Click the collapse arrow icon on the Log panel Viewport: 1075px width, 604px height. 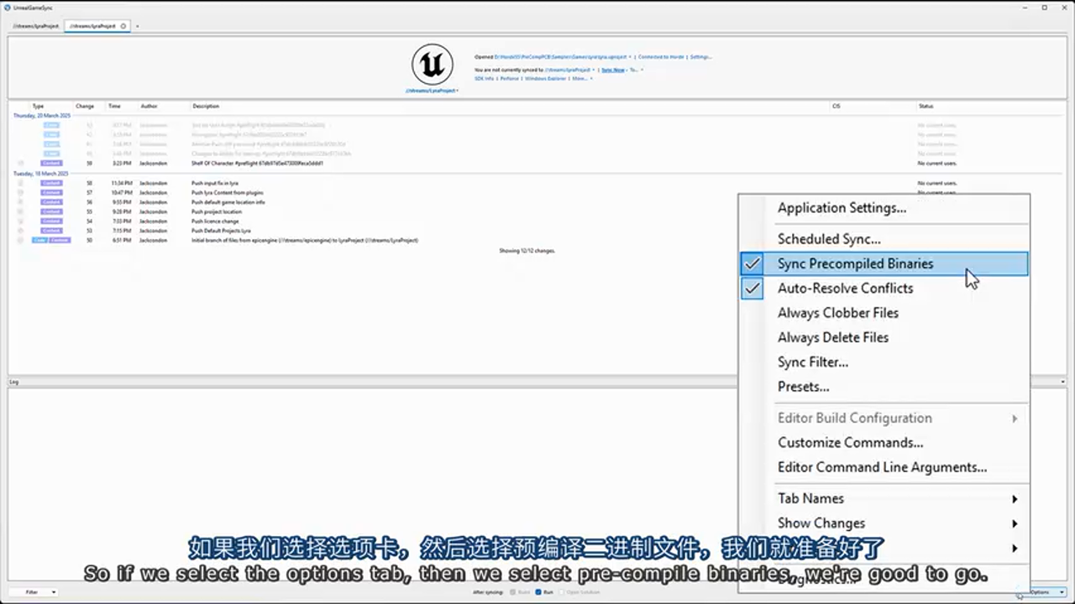(1062, 382)
